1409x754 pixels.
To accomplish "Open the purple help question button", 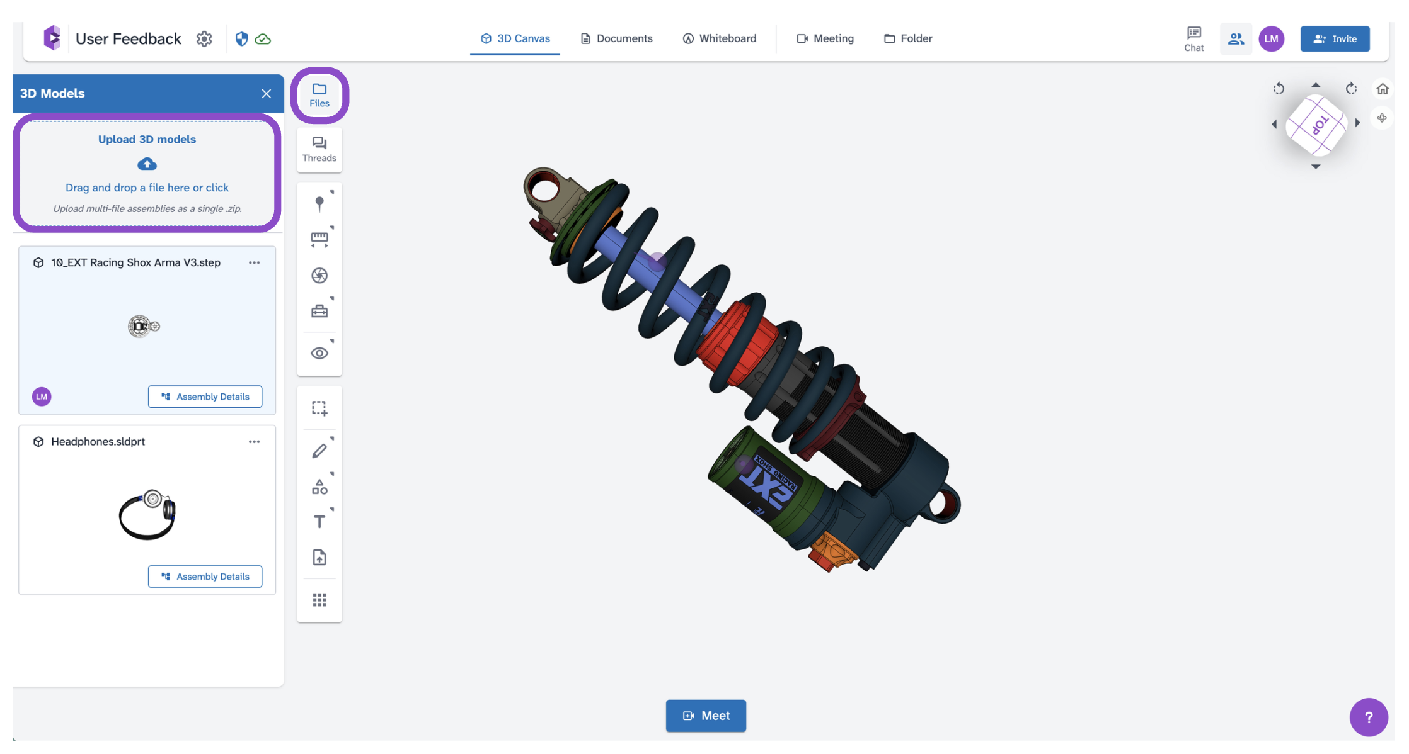I will click(x=1368, y=717).
